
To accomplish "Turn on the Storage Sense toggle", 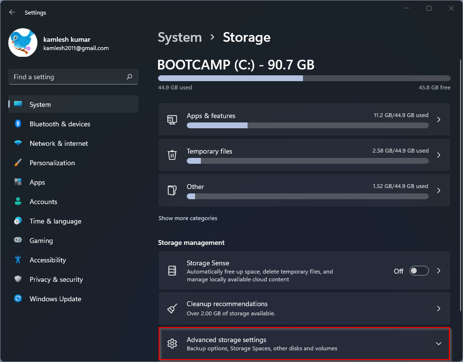I will (419, 271).
